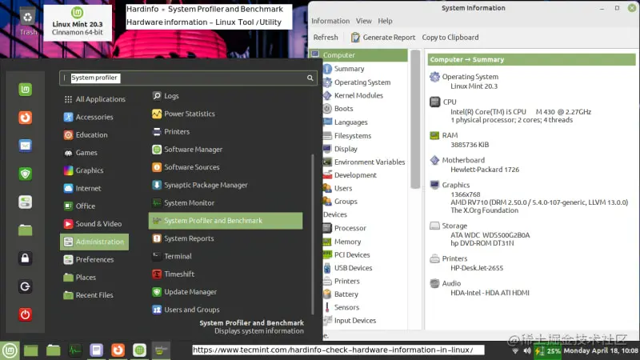This screenshot has height=360, width=640.
Task: Select Filesystems in the tree
Action: (x=347, y=135)
